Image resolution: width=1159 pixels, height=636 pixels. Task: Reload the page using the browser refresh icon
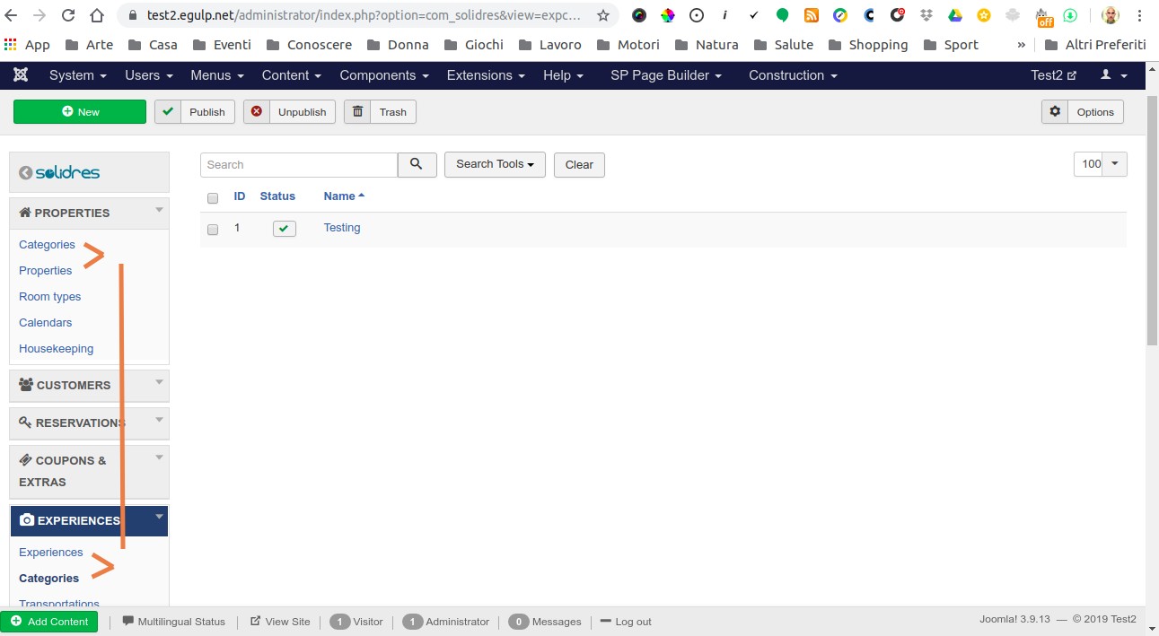coord(68,15)
